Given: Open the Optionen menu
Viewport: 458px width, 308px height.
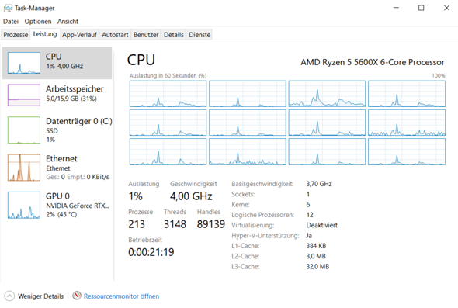Looking at the screenshot, I should pos(38,21).
